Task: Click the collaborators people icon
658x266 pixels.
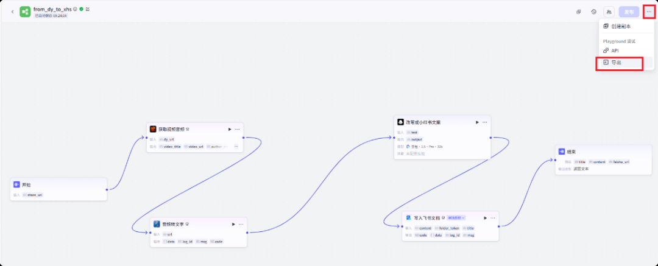Action: click(609, 12)
